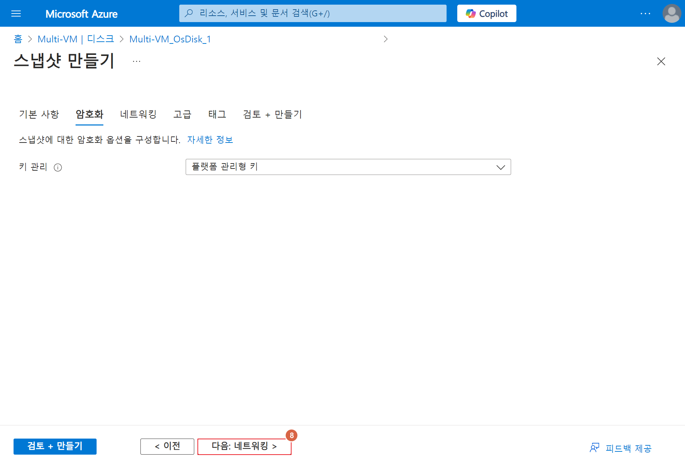
Task: Click the breadcrumb overflow chevron
Action: (x=385, y=39)
